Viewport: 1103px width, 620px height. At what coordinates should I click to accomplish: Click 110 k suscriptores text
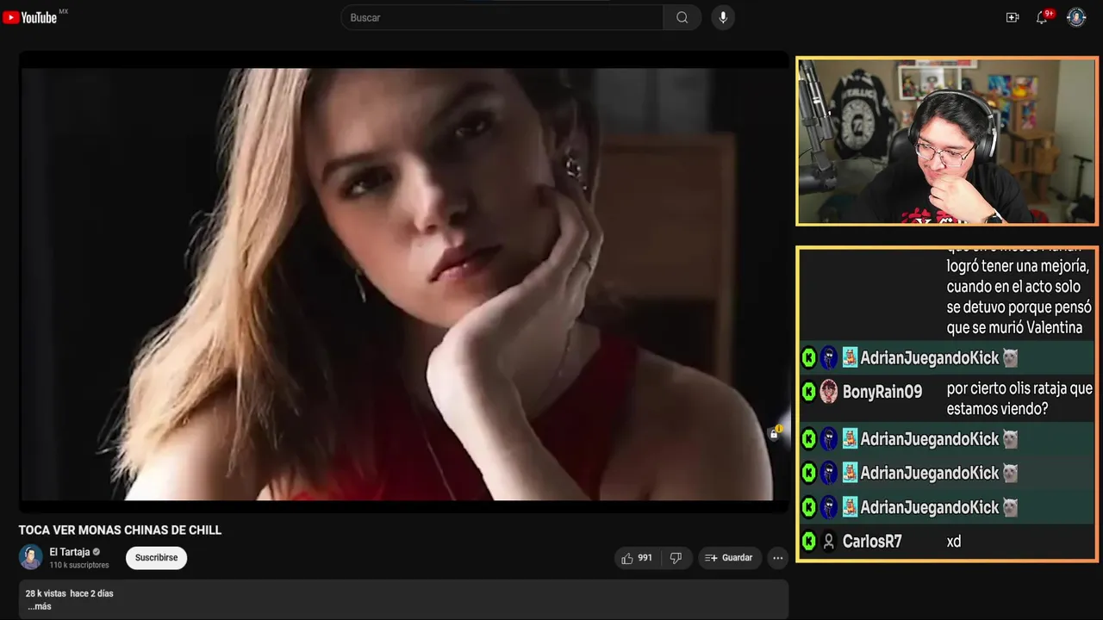(x=79, y=565)
